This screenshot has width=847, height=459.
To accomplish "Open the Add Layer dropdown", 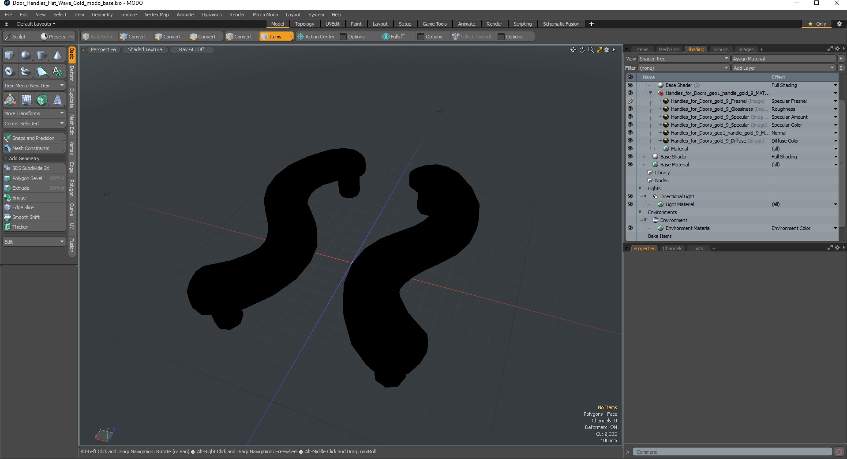I will pos(783,68).
